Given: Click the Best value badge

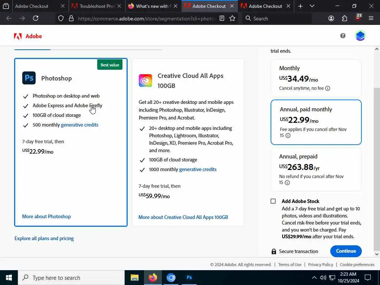Looking at the screenshot, I should coord(110,65).
